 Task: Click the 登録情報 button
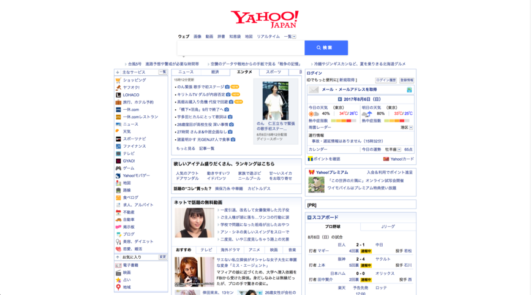(x=407, y=80)
